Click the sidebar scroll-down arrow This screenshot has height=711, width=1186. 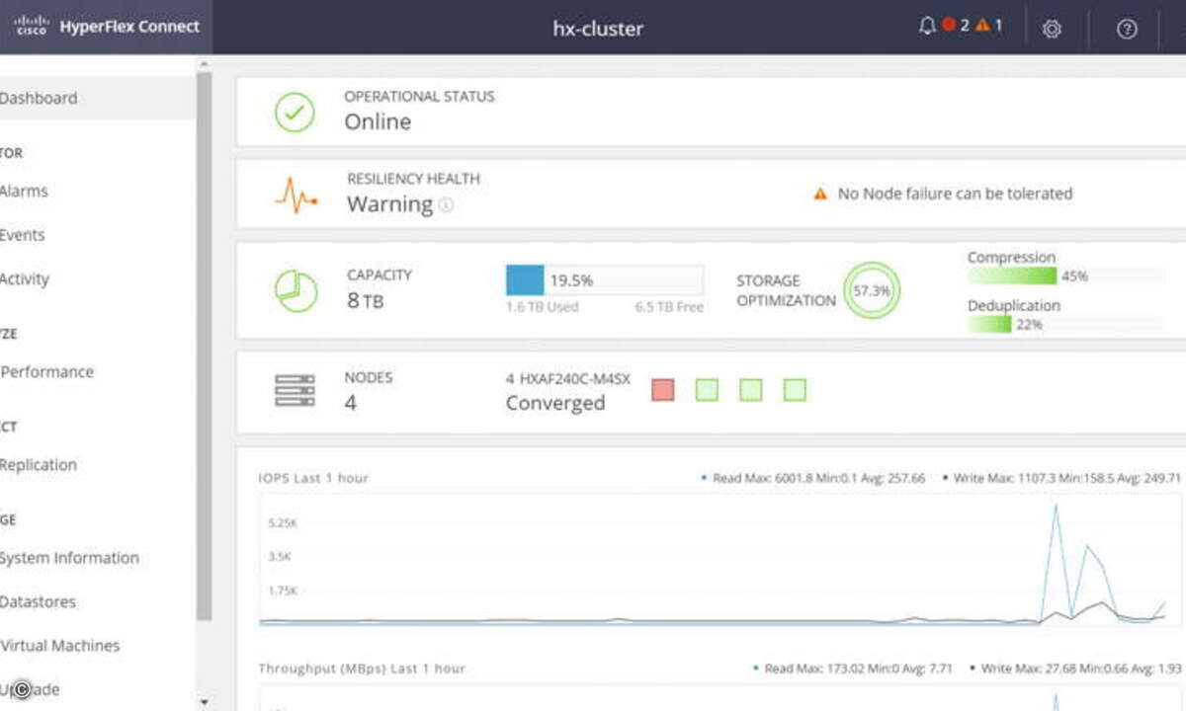pos(205,702)
